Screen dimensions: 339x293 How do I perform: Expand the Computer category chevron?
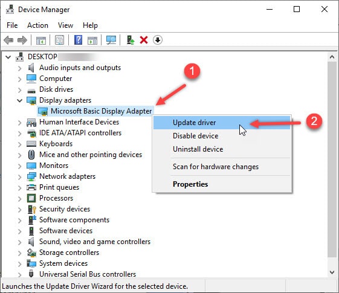point(20,79)
